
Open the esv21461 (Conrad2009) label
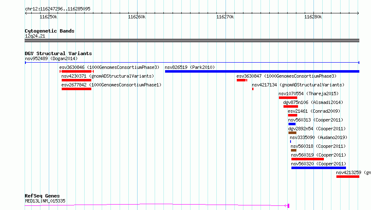(x=314, y=111)
